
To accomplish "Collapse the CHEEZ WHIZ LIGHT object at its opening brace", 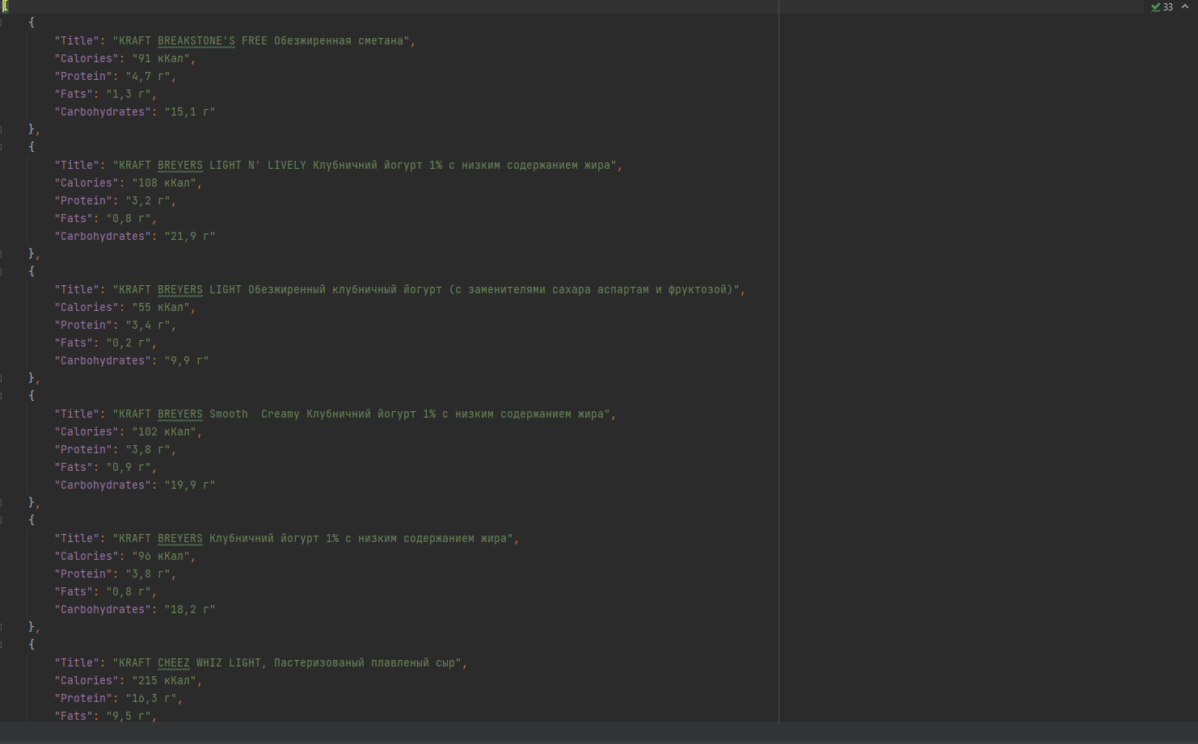I will point(2,645).
